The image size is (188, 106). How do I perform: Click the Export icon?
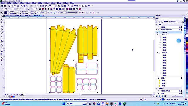(x=43, y=6)
